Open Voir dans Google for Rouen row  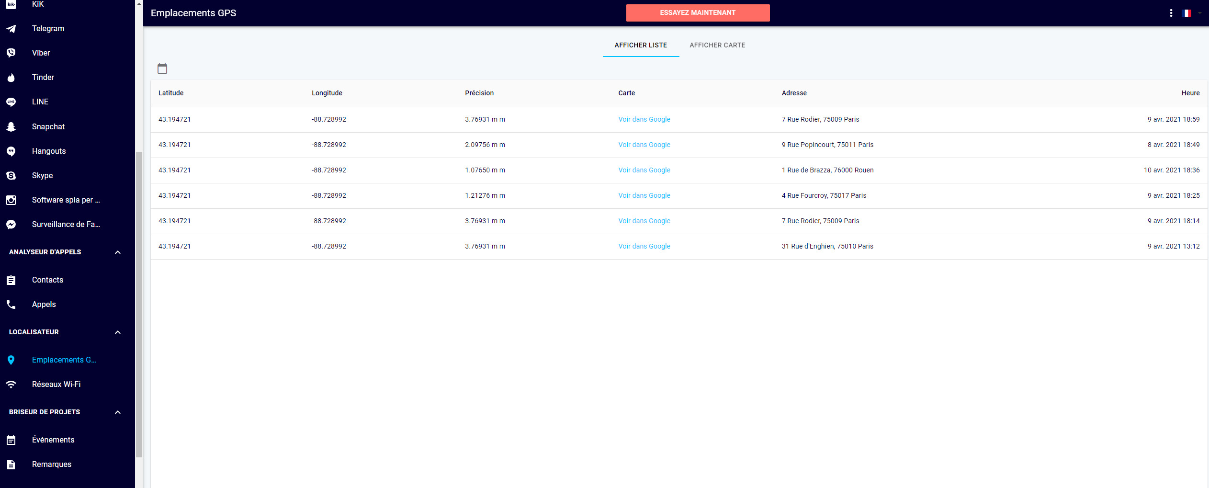[644, 170]
